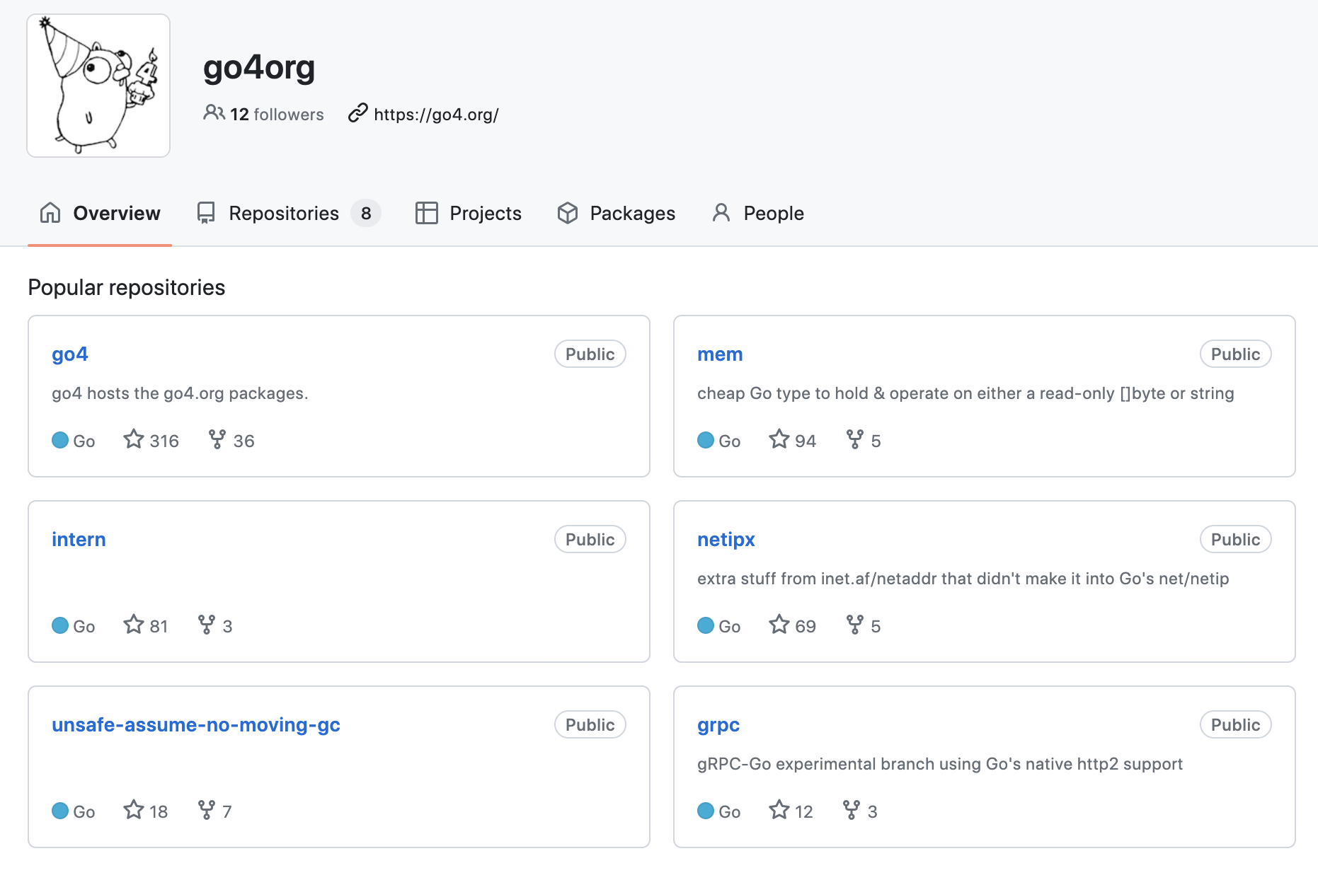Click the Overview home icon
The width and height of the screenshot is (1318, 880).
[x=50, y=213]
